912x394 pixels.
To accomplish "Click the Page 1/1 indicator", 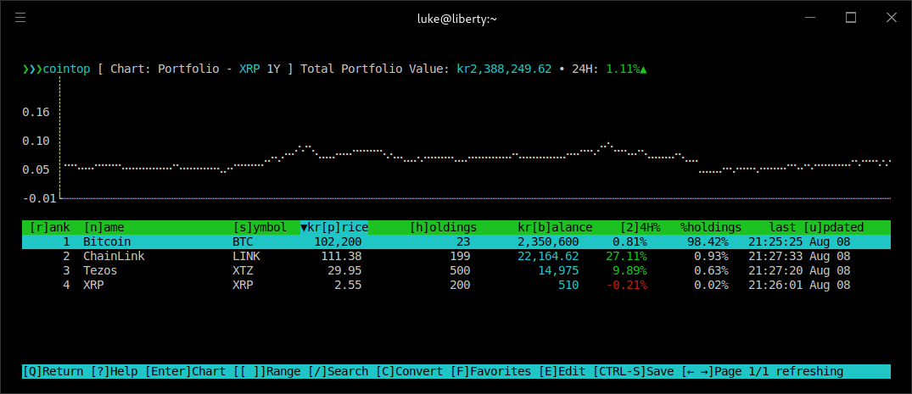I will [741, 371].
